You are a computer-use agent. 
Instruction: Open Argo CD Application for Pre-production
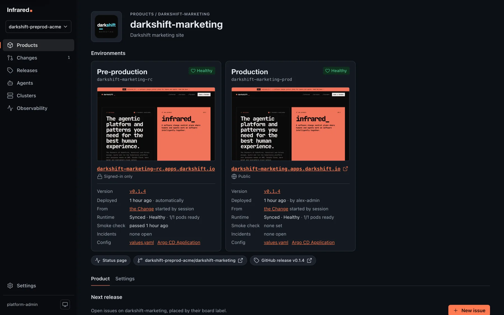tap(179, 242)
